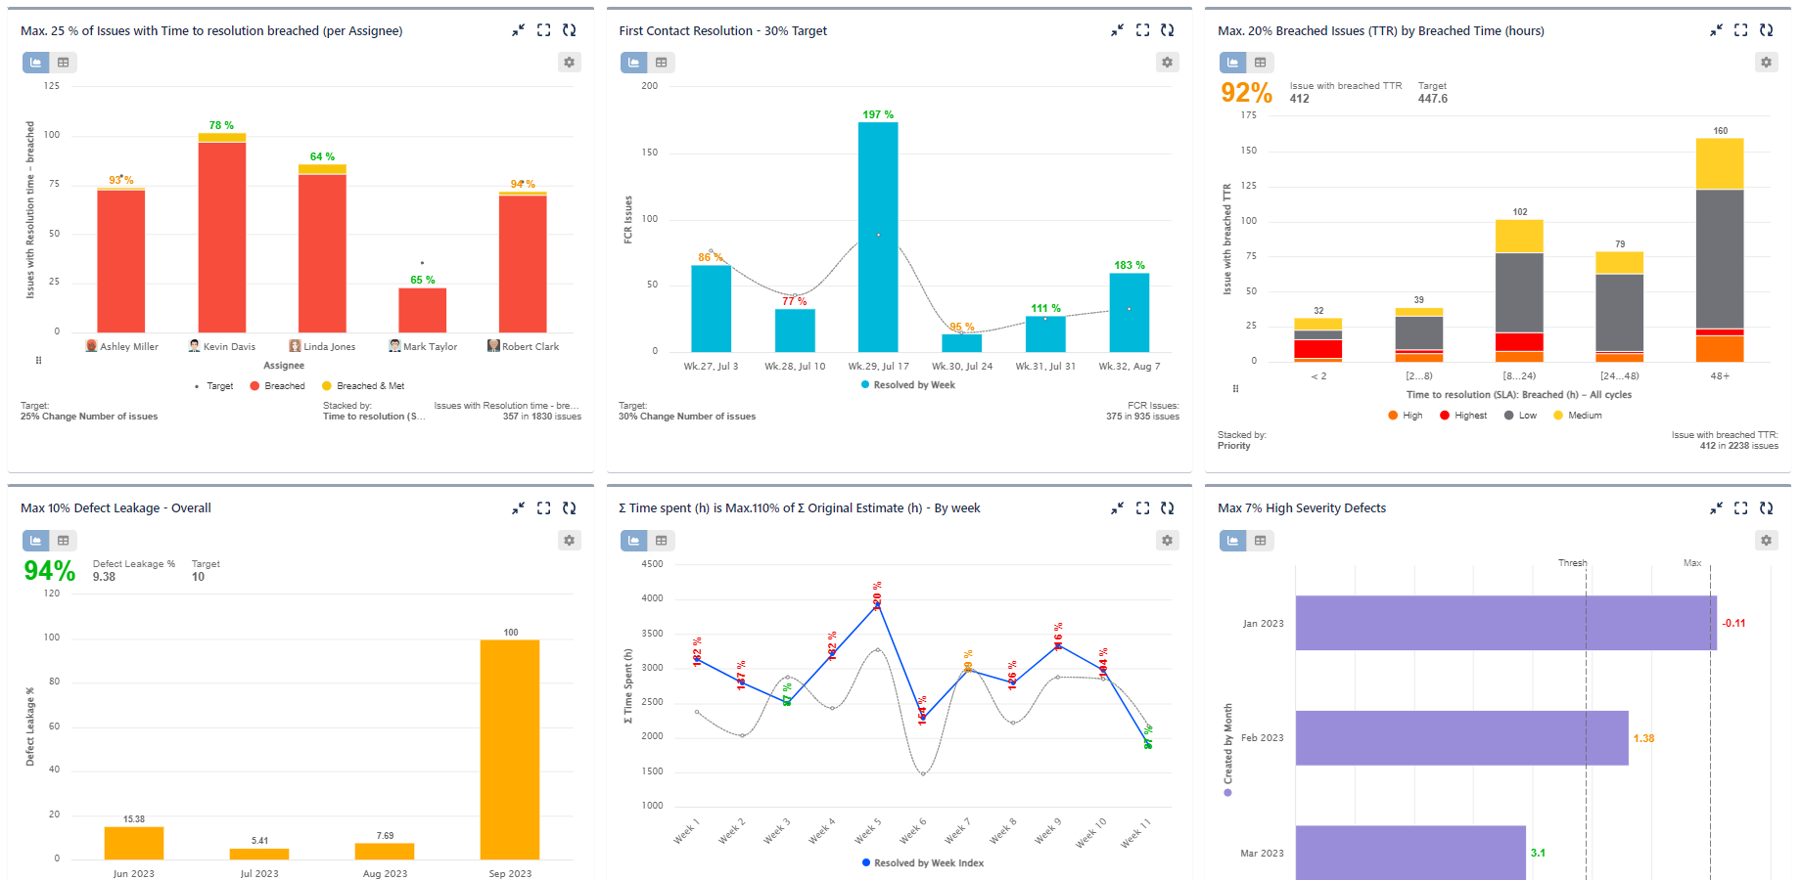The image size is (1801, 880).
Task: Toggle the Target legend in Assignee chart
Action: 214,386
